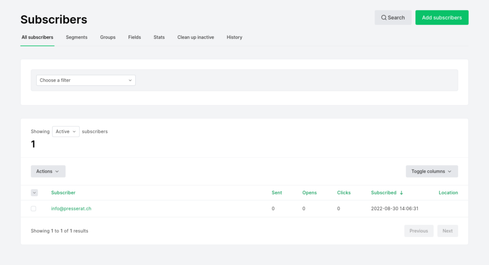Switch to the Segments tab
The image size is (489, 265).
click(x=76, y=37)
